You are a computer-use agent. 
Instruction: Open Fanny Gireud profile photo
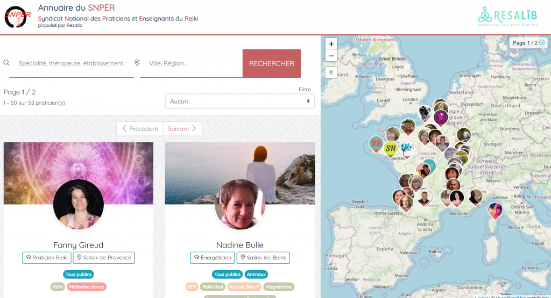(x=79, y=205)
